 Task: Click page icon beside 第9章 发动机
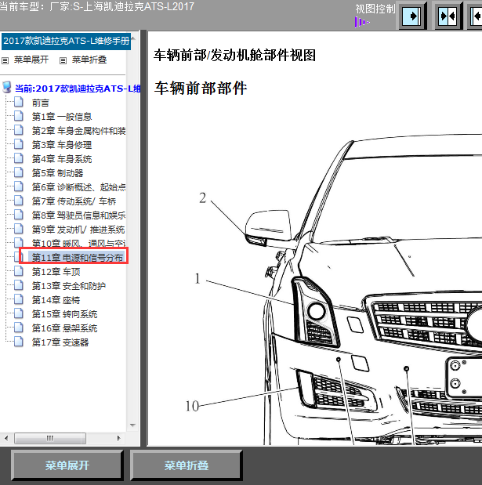pos(19,229)
